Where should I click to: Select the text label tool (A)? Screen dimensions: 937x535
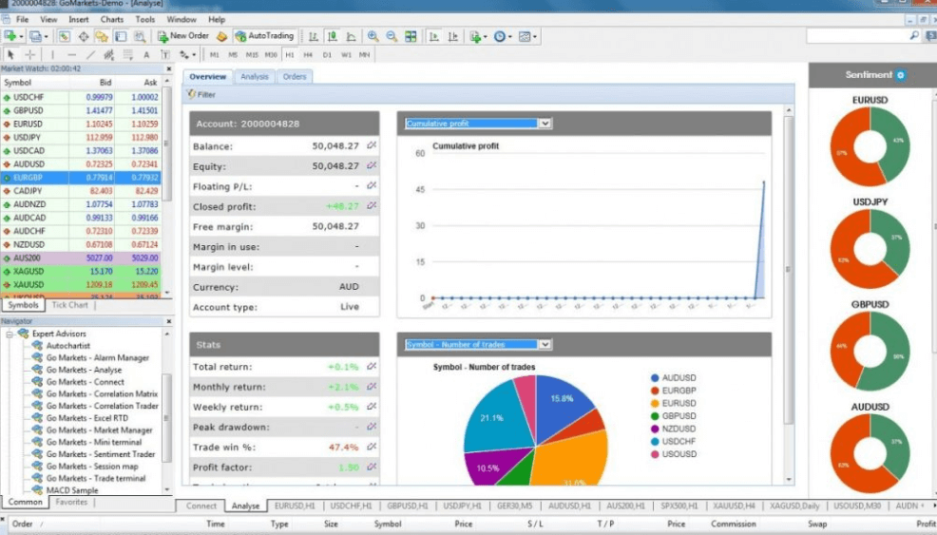click(x=146, y=54)
